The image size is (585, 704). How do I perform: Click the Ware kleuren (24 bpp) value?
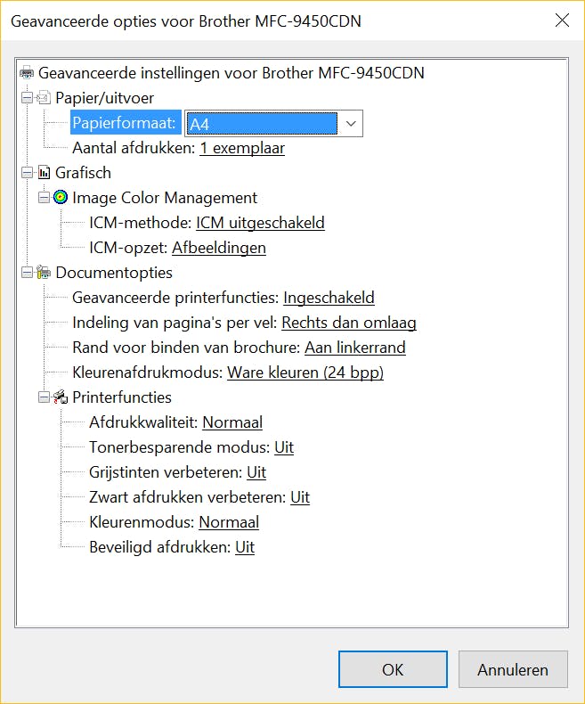[x=305, y=372]
